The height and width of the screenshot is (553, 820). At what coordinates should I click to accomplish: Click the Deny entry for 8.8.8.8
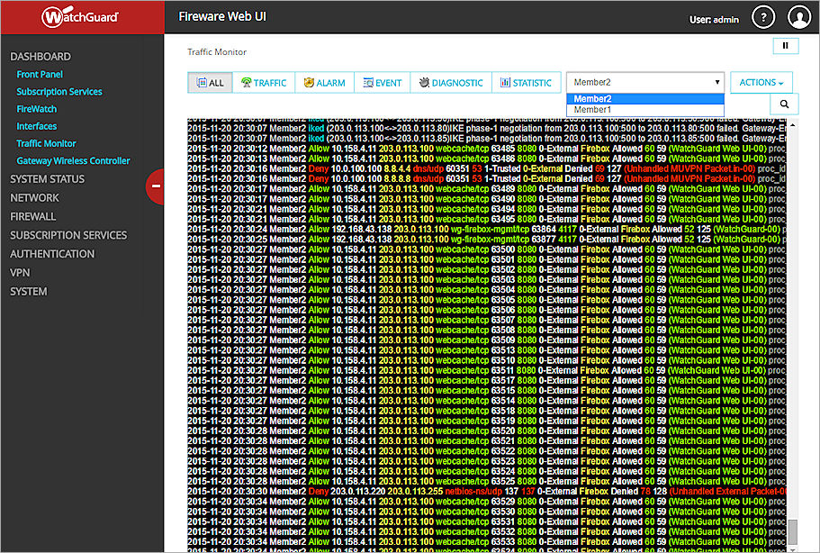[x=486, y=179]
